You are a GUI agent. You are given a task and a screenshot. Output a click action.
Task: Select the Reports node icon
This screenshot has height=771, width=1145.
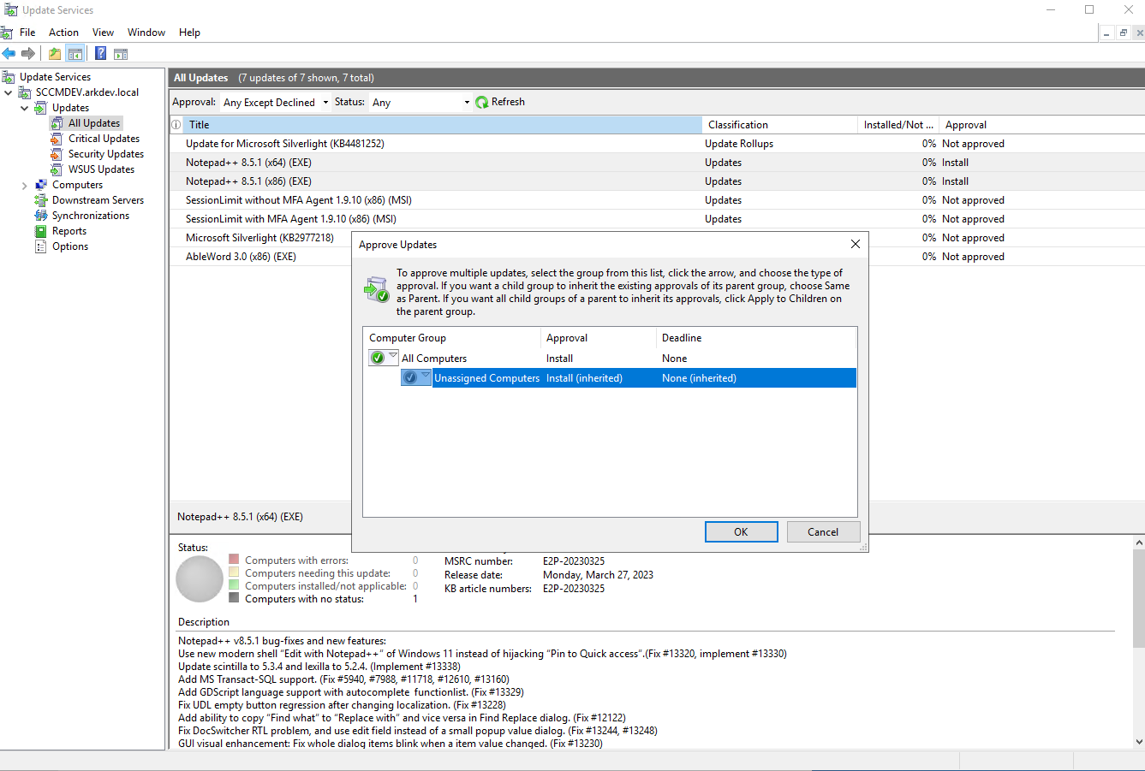point(40,231)
